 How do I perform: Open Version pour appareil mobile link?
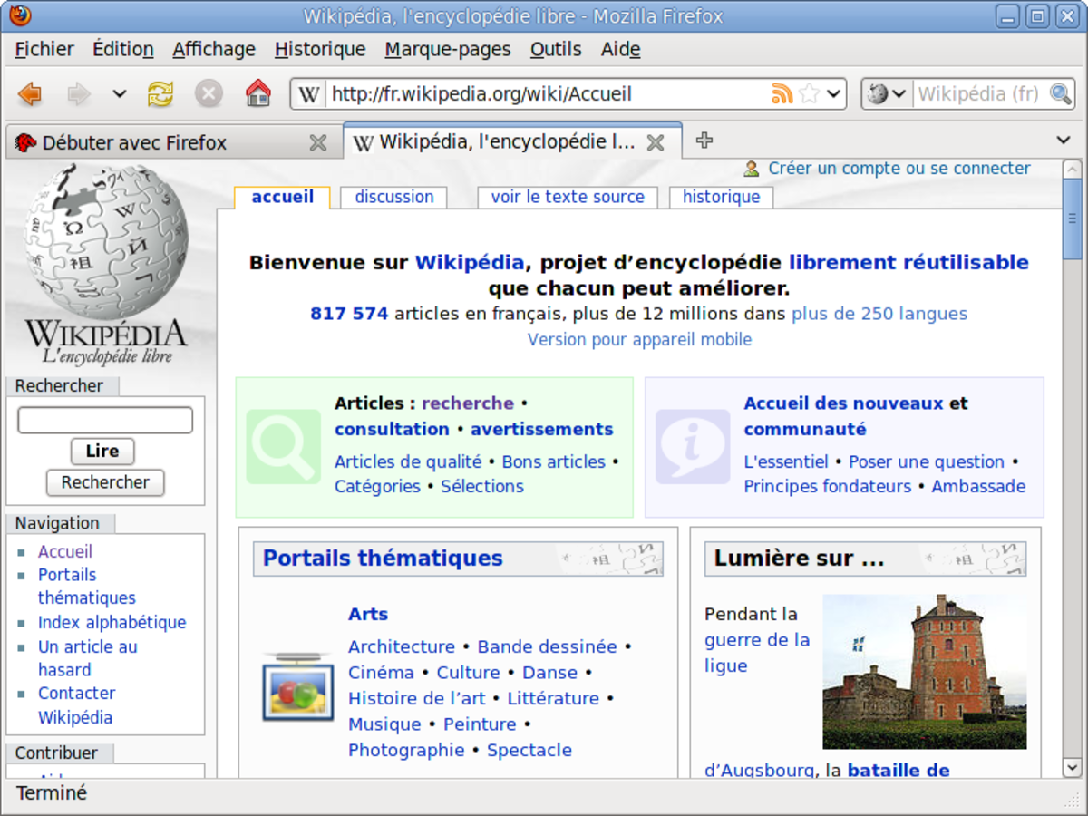pos(640,340)
